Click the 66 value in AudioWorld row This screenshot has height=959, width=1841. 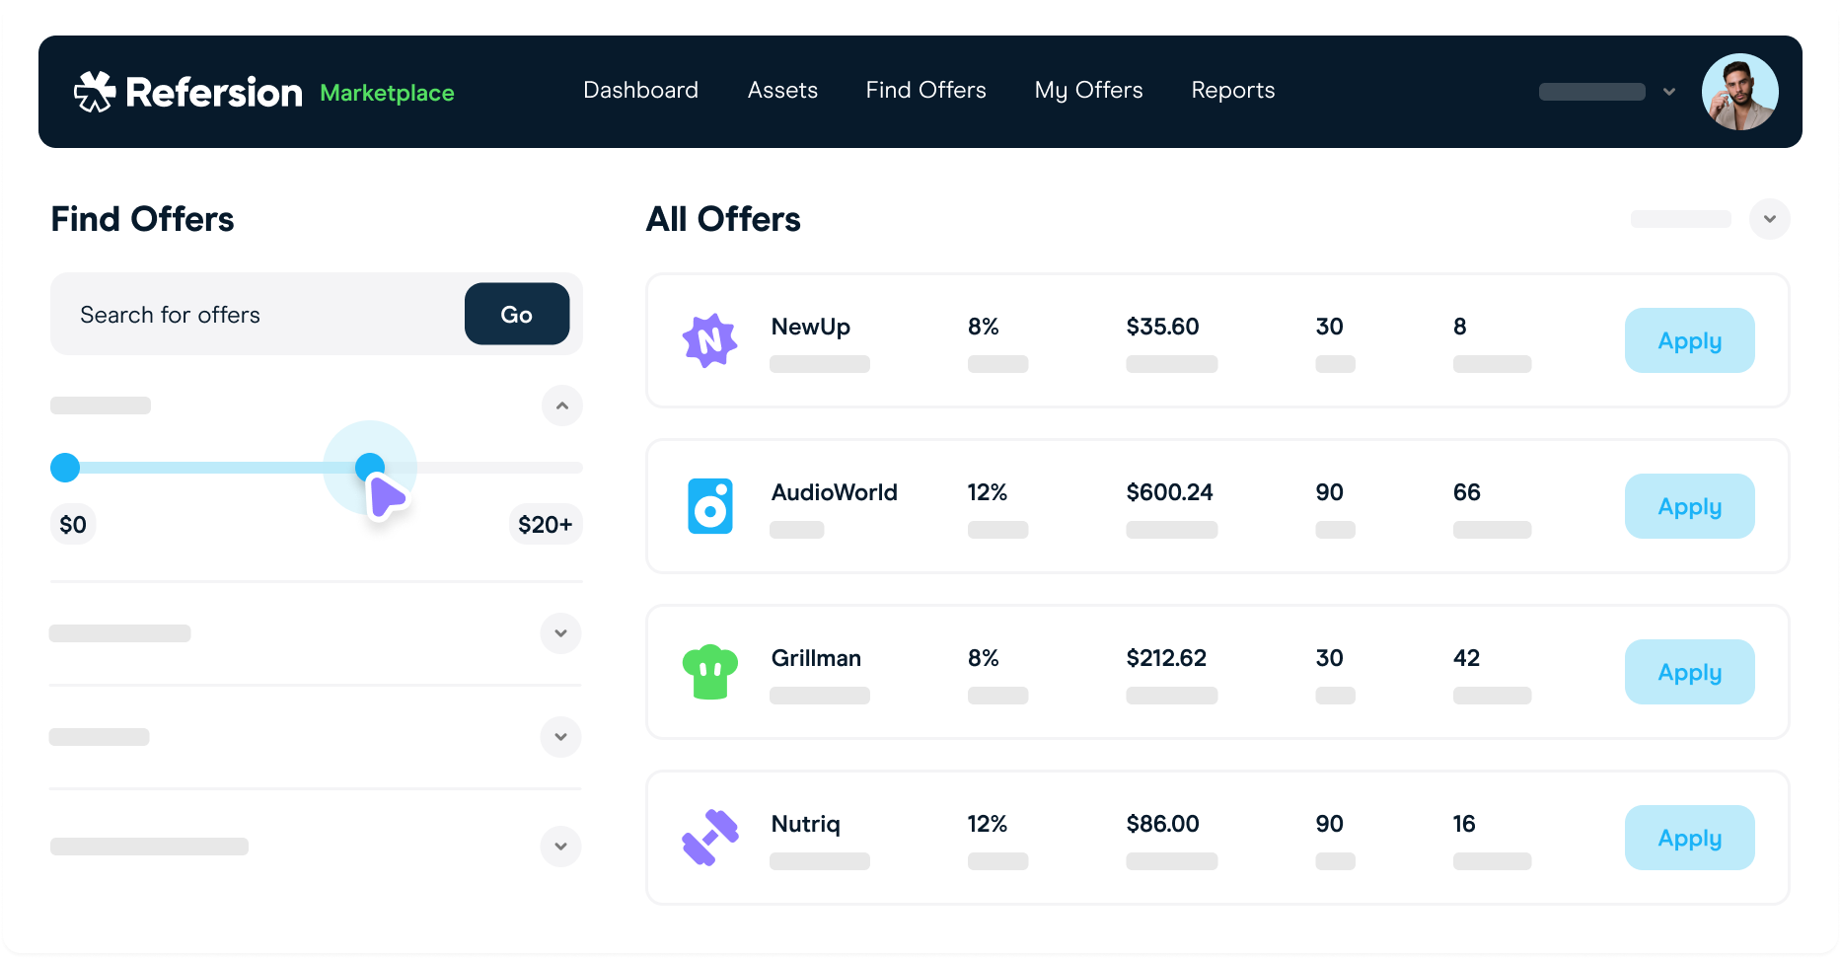coord(1467,492)
